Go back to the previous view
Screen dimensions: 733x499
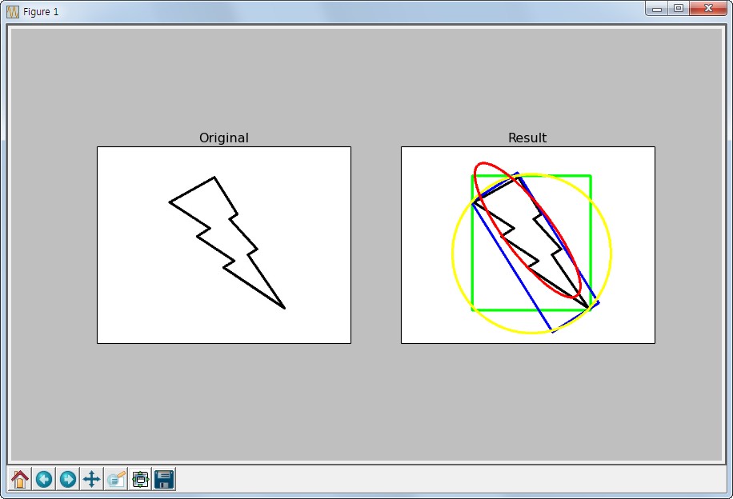pyautogui.click(x=44, y=479)
